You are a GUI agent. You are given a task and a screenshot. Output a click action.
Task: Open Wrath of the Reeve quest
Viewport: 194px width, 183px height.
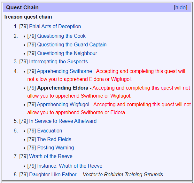(51, 156)
